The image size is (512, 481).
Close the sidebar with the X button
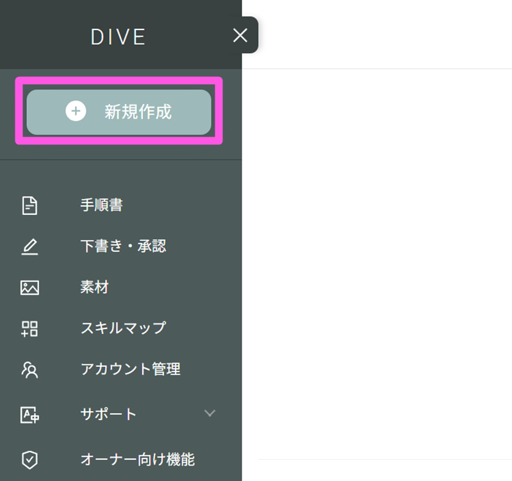(240, 35)
